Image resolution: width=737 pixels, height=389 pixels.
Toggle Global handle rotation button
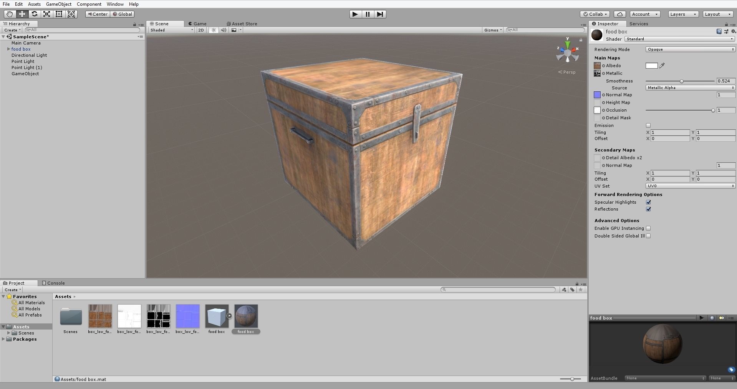[x=122, y=14]
